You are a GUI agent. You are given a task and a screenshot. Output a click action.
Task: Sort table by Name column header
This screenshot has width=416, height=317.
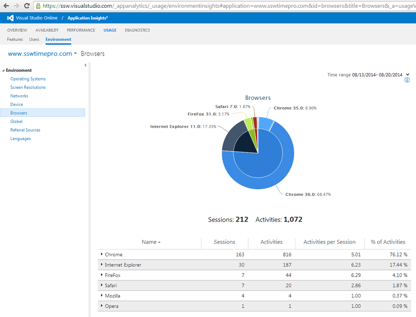(149, 242)
